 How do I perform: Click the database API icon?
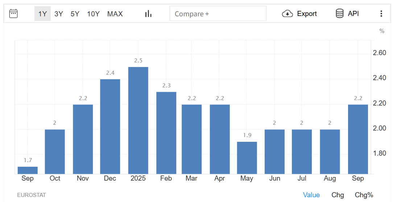pyautogui.click(x=339, y=14)
